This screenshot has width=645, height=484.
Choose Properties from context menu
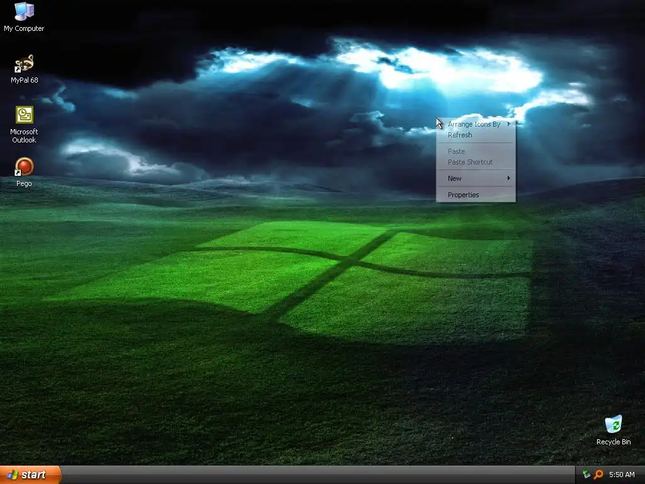476,195
